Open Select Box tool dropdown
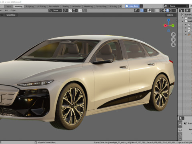 coord(11,15)
